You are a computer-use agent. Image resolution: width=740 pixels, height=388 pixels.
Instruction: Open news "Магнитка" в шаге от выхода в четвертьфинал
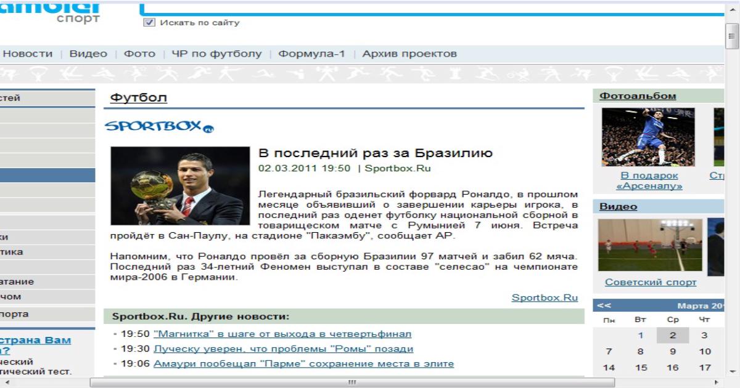(x=282, y=334)
